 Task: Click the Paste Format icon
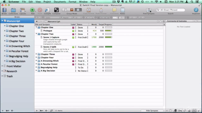point(101,10)
